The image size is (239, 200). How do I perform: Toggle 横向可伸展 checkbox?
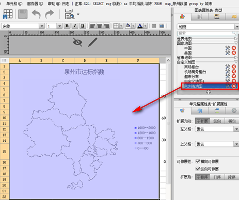pos(198,161)
